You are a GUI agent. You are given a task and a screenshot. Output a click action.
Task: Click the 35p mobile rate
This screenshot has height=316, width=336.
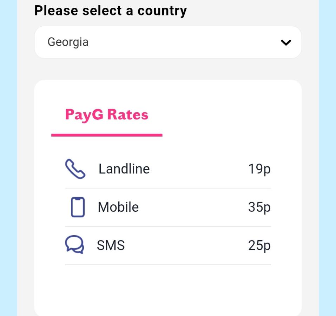click(x=259, y=207)
